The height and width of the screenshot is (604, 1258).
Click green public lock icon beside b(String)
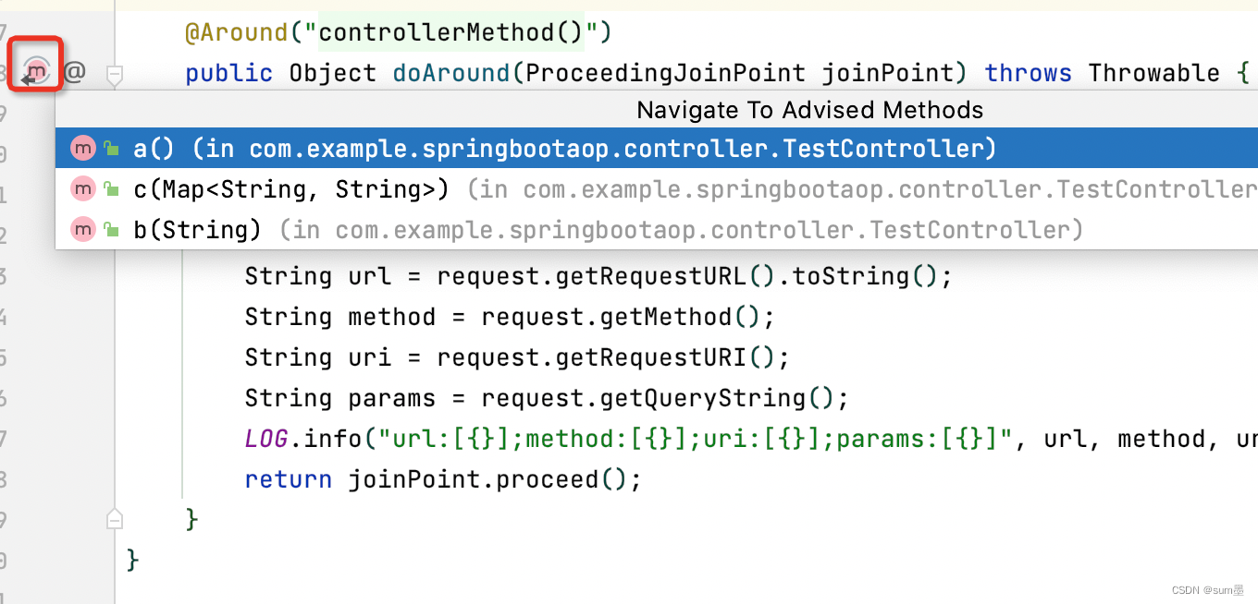click(111, 230)
